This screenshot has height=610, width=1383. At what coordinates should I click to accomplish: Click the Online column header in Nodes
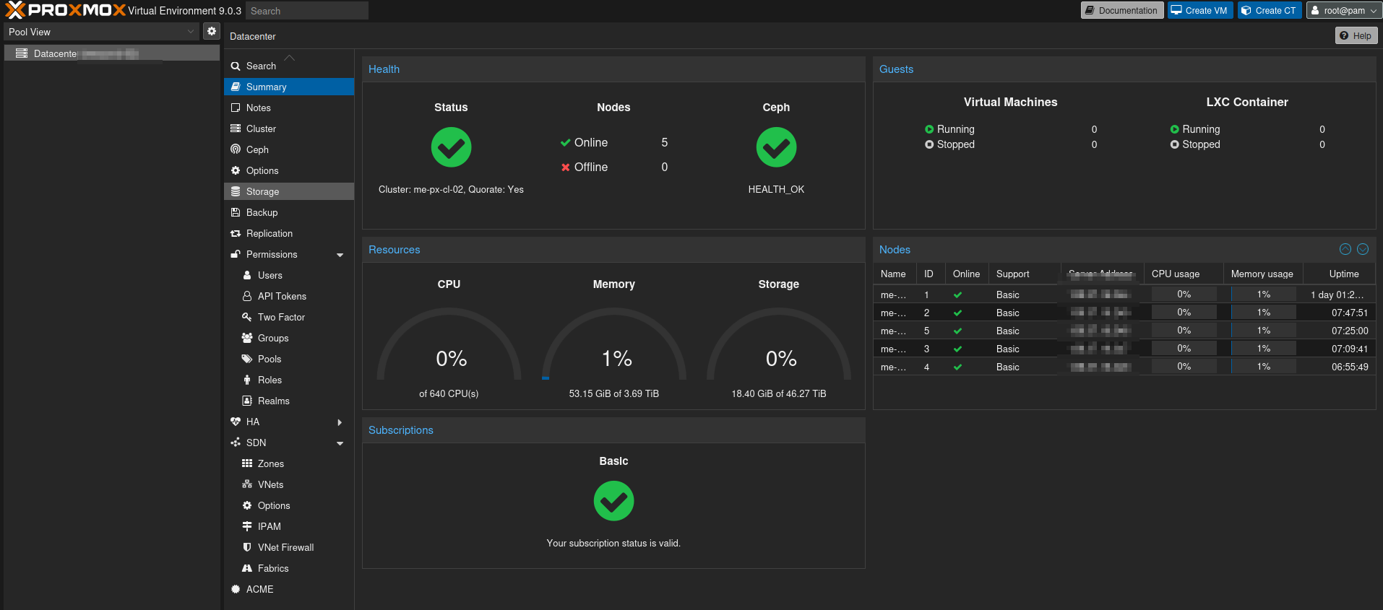point(966,274)
